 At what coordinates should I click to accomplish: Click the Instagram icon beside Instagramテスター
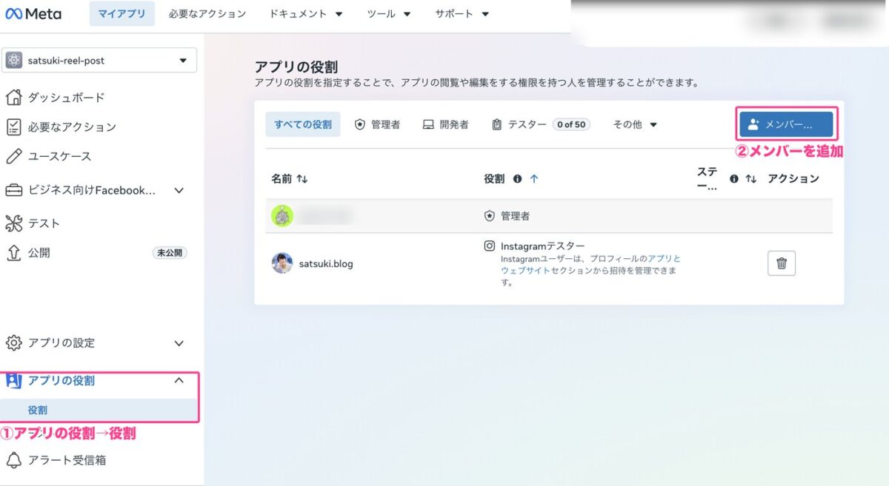[x=489, y=246]
